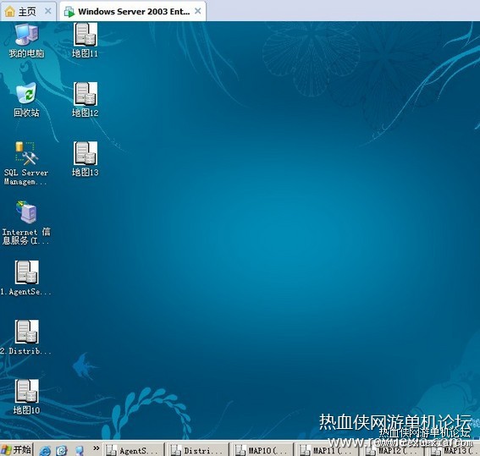Select the 地图10 desktop shortcut
The width and height of the screenshot is (480, 456).
coord(26,397)
